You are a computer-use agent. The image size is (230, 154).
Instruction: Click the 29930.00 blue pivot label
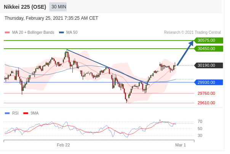tap(208, 82)
